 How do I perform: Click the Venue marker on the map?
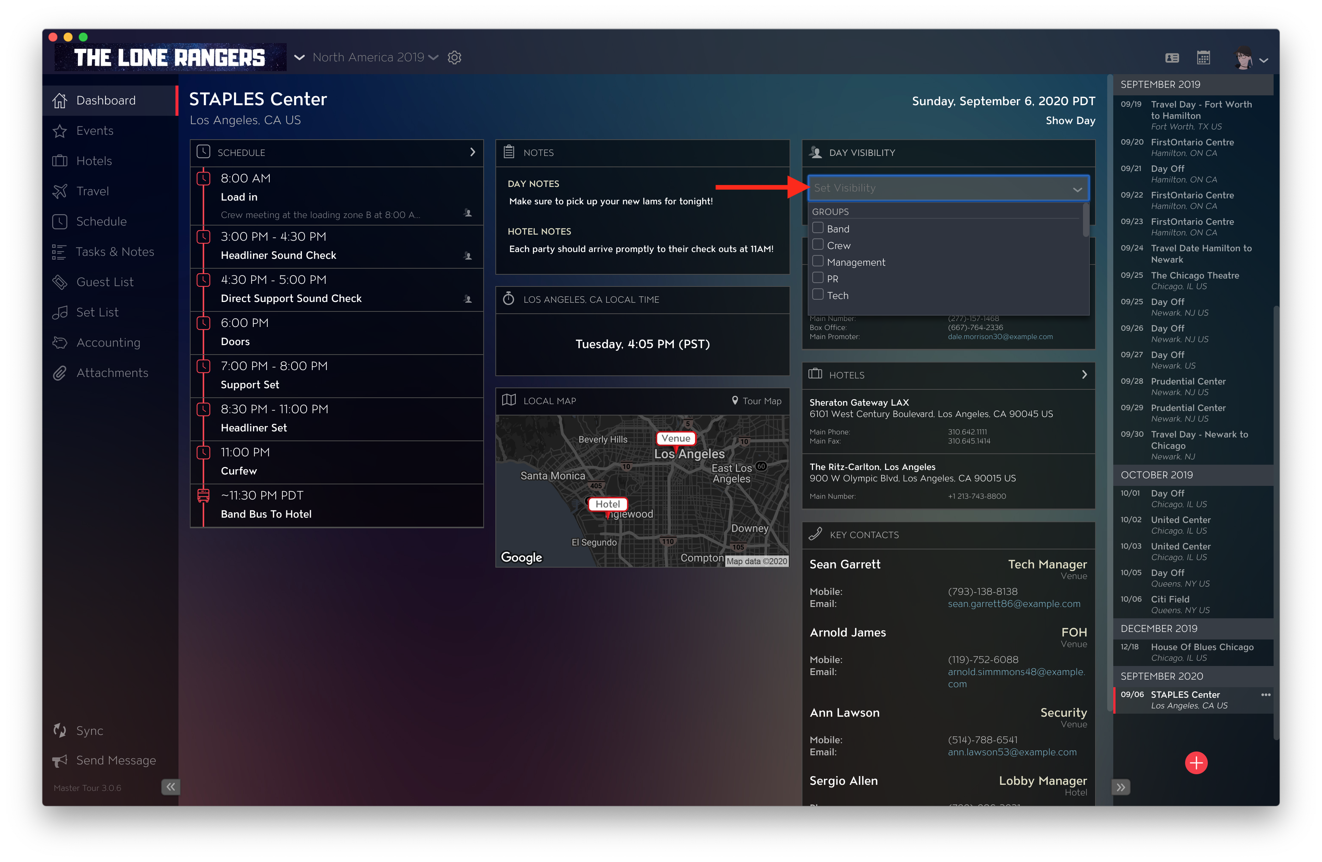pos(675,439)
